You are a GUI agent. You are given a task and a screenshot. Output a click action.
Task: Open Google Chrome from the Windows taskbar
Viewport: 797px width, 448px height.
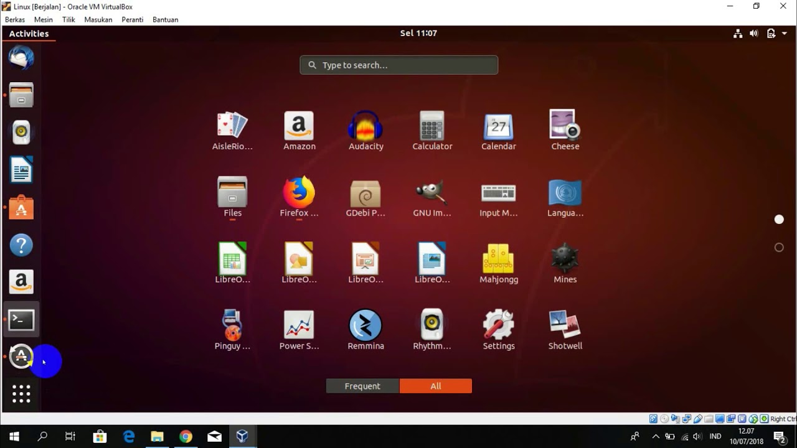186,436
